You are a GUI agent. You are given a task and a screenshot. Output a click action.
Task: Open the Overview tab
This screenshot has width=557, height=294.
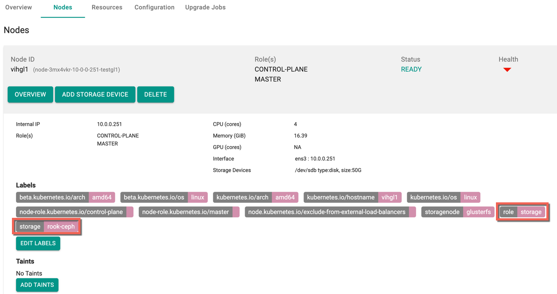pos(19,8)
